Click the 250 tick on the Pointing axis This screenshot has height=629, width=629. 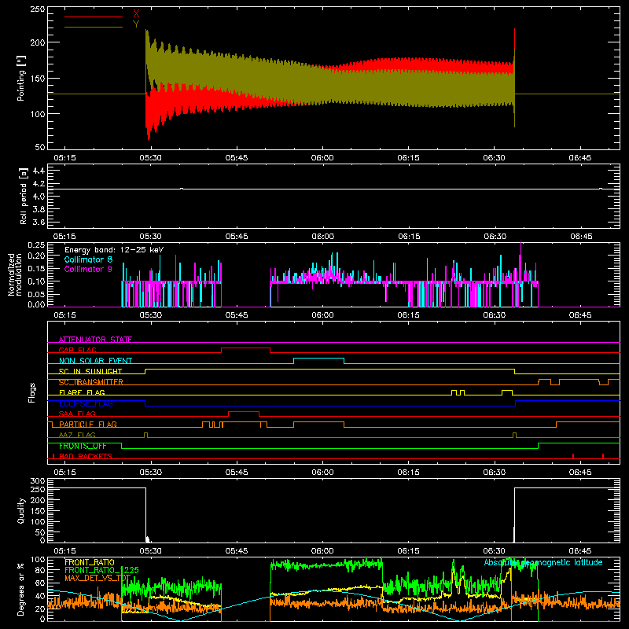click(x=37, y=9)
